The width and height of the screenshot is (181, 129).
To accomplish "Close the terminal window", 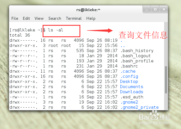I will [164, 10].
